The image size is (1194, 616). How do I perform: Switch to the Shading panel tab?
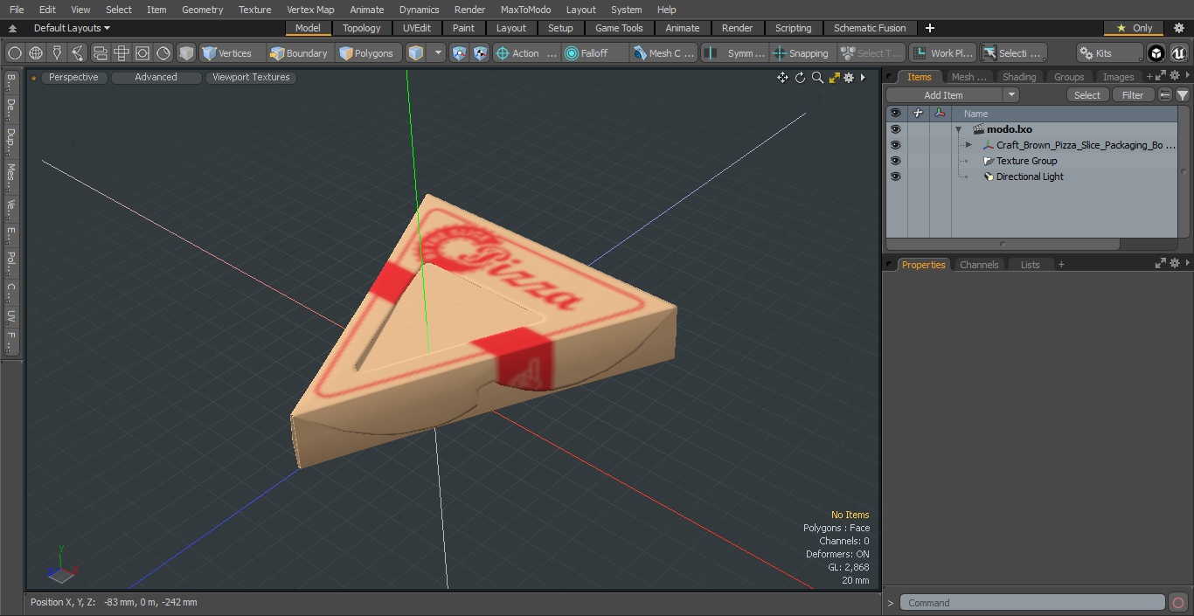1019,77
